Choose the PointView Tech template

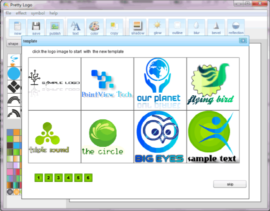(107, 84)
